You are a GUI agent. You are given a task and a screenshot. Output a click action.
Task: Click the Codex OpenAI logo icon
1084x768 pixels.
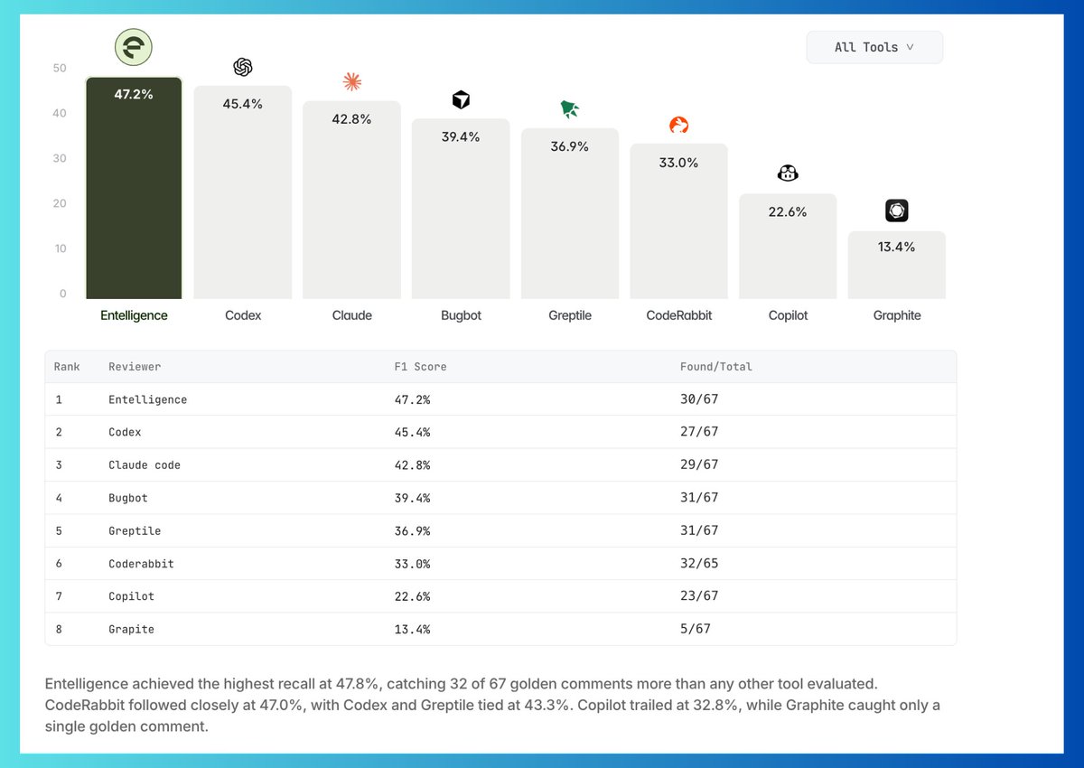[242, 67]
